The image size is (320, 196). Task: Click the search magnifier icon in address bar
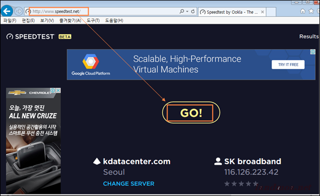point(182,11)
